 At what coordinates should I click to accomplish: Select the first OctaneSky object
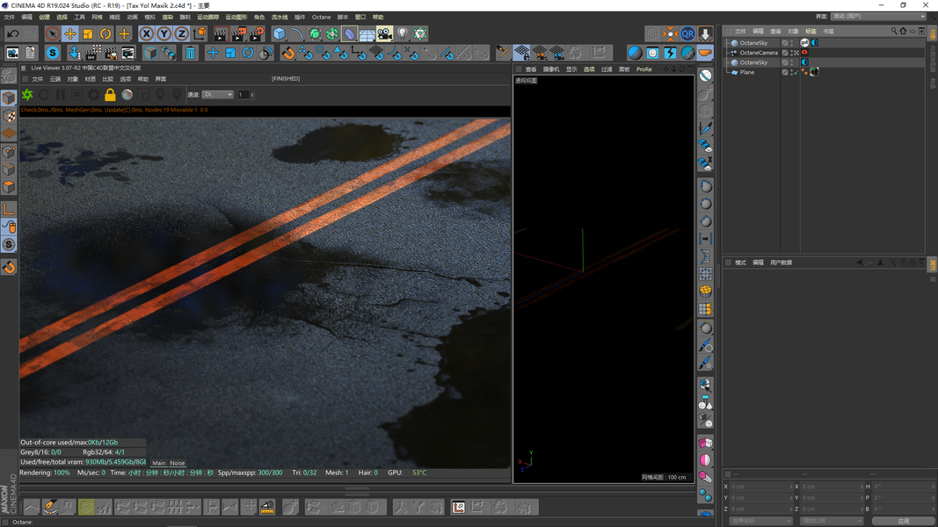[x=753, y=43]
